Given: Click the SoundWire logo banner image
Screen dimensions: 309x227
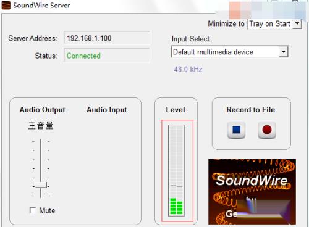Looking at the screenshot, I should coord(252,191).
